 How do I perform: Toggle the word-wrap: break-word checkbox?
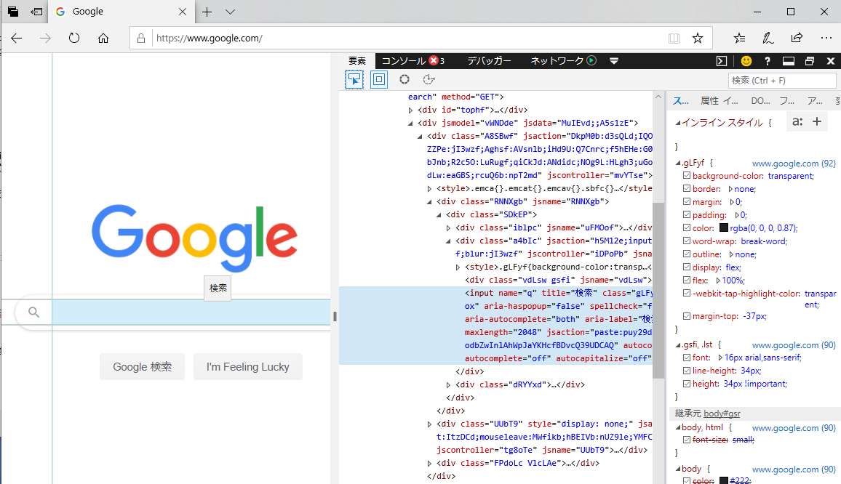pyautogui.click(x=687, y=241)
